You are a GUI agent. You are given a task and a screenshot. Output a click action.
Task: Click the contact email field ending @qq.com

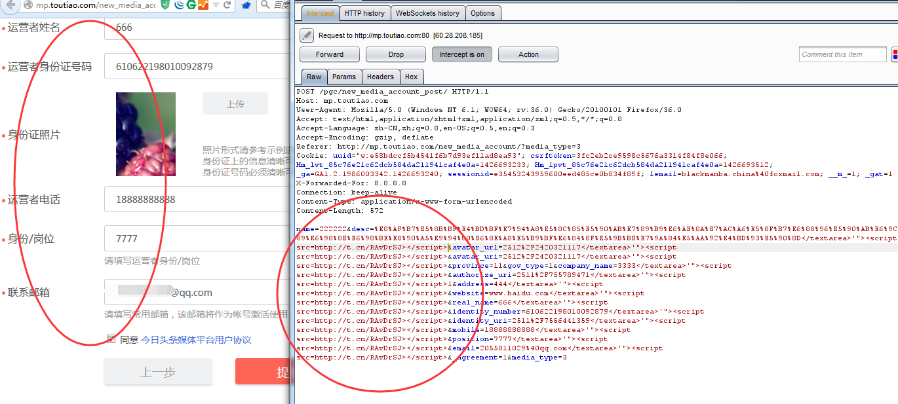(x=197, y=292)
